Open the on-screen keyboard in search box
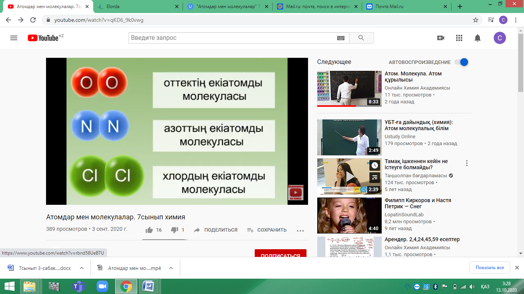This screenshot has height=294, width=524. 341,38
